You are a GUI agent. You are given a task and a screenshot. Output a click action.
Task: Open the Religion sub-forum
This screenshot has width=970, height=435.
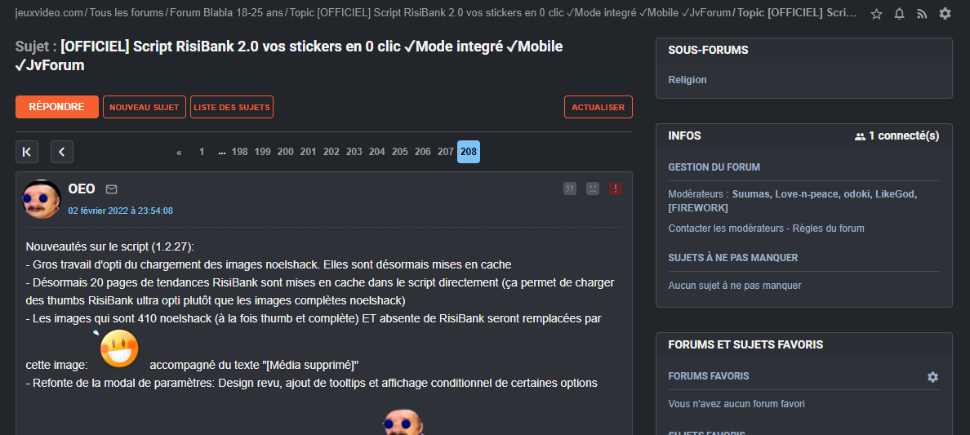(687, 80)
